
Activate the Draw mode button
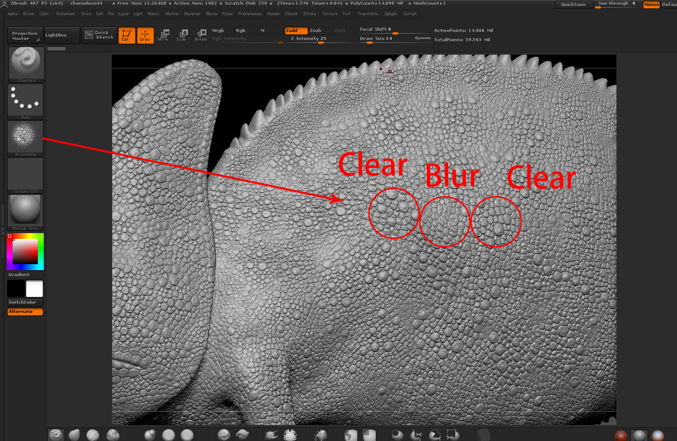pyautogui.click(x=145, y=35)
